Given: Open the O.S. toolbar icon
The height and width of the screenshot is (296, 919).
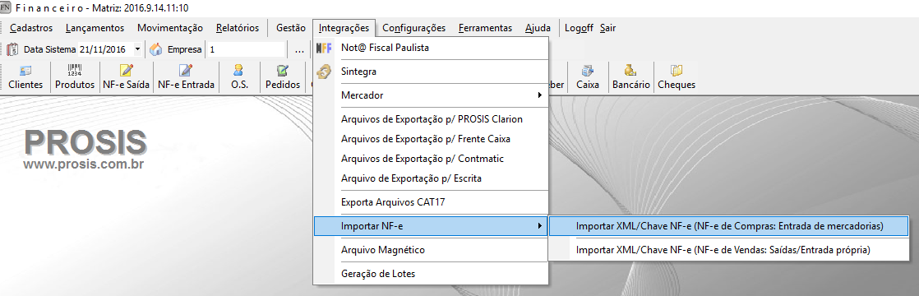Looking at the screenshot, I should tap(239, 77).
